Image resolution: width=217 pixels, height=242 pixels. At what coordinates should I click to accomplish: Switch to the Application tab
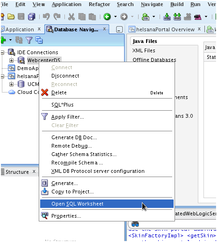coord(20,29)
